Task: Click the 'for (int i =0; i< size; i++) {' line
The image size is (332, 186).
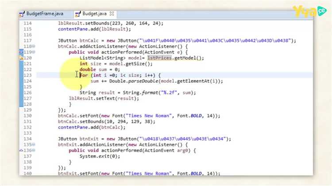Action: (120, 75)
